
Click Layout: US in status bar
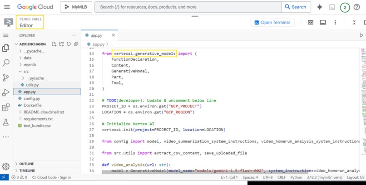[x=356, y=177]
